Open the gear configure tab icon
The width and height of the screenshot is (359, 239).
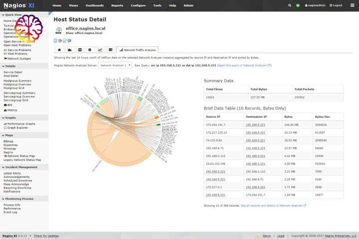pyautogui.click(x=90, y=50)
